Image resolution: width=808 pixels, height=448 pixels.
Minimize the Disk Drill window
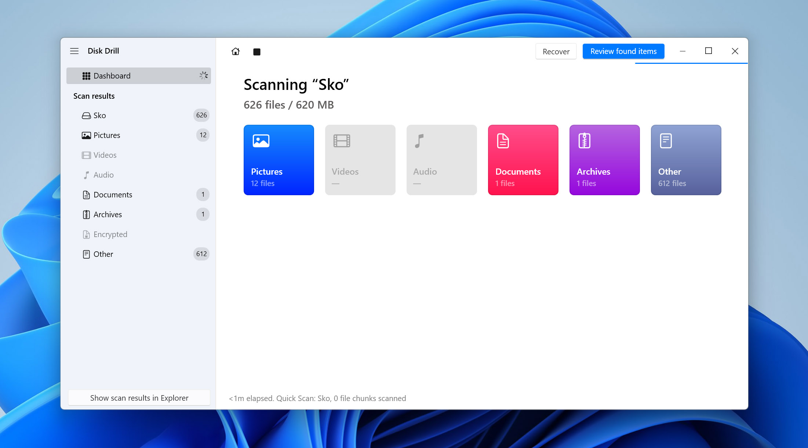(x=683, y=51)
